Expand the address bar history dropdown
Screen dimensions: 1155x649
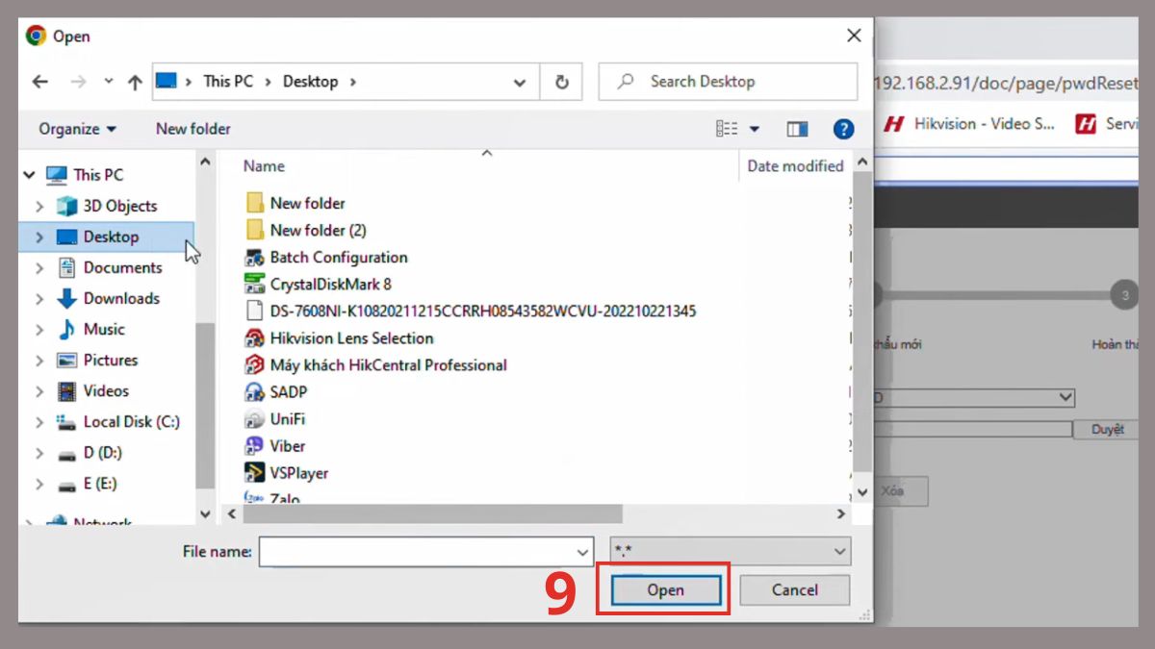click(x=520, y=83)
